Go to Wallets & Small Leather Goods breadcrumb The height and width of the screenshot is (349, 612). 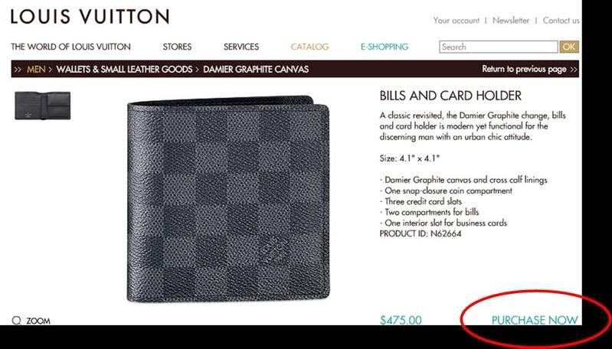(124, 70)
